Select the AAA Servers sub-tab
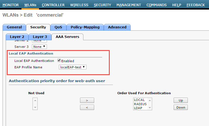This screenshot has height=126, width=209. pos(67,37)
